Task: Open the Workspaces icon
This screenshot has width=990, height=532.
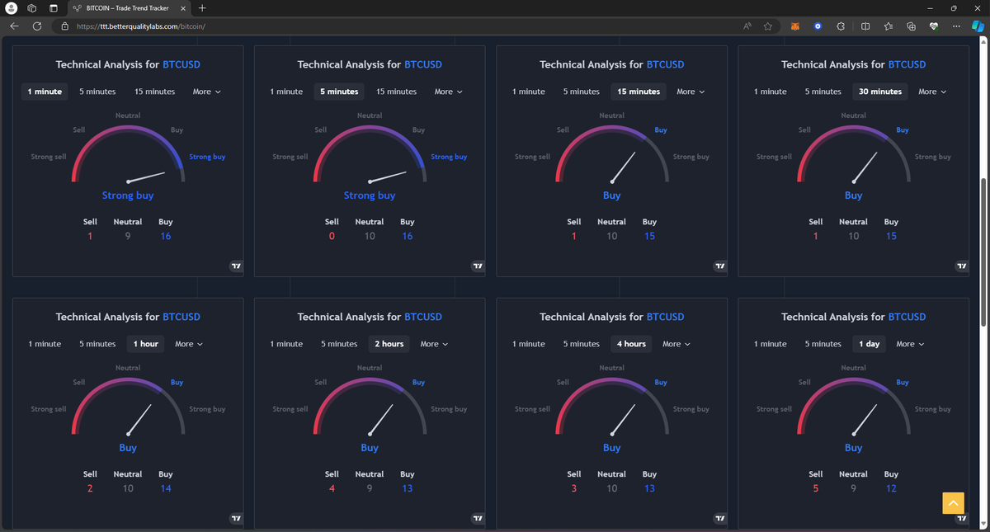Action: pyautogui.click(x=32, y=8)
